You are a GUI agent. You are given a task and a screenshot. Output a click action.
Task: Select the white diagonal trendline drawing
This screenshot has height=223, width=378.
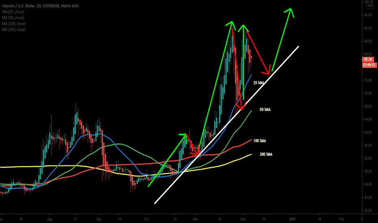click(x=227, y=125)
